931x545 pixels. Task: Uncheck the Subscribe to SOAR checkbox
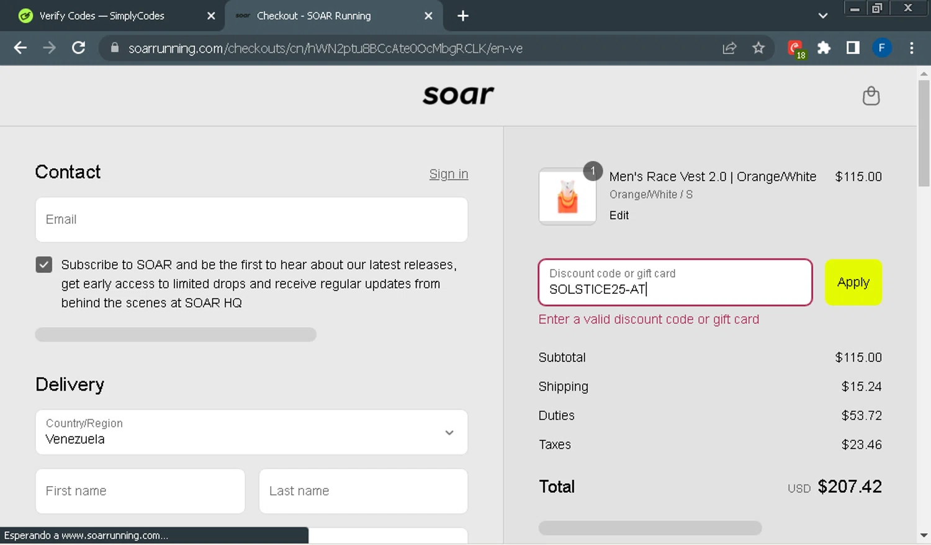click(x=43, y=265)
